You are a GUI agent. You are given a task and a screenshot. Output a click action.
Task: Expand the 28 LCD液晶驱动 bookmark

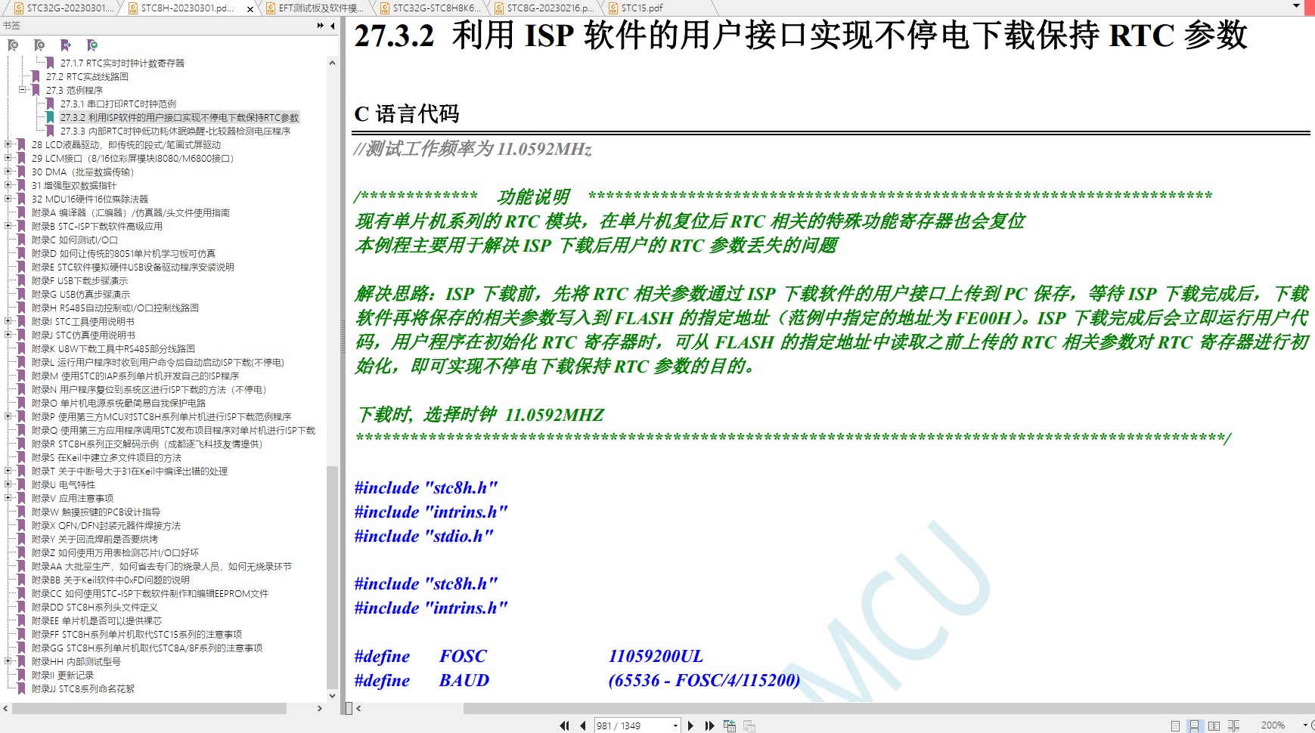tap(8, 144)
